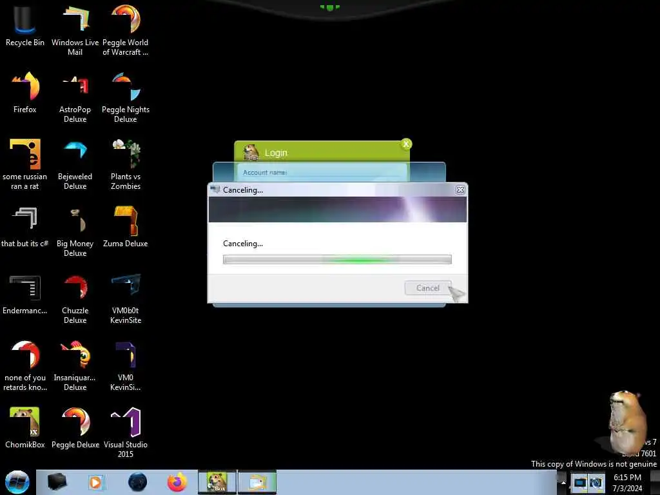Image resolution: width=660 pixels, height=495 pixels.
Task: Show hidden tray icons arrow
Action: (x=563, y=482)
